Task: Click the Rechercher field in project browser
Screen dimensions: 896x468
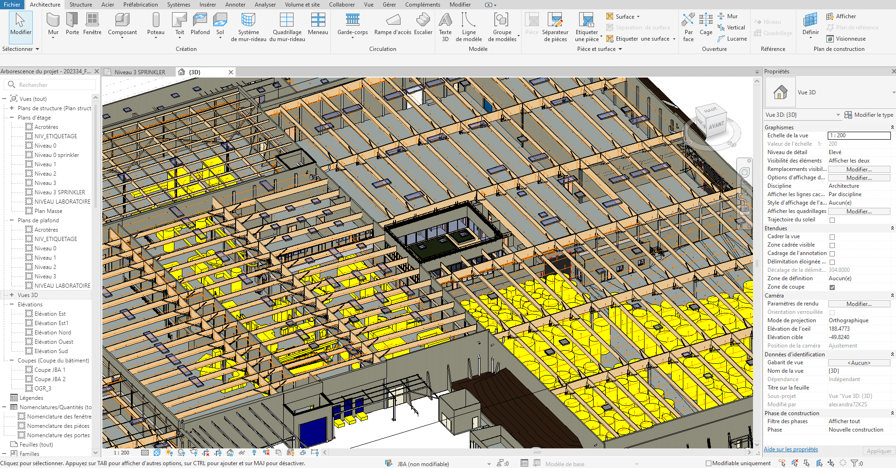Action: [x=50, y=85]
